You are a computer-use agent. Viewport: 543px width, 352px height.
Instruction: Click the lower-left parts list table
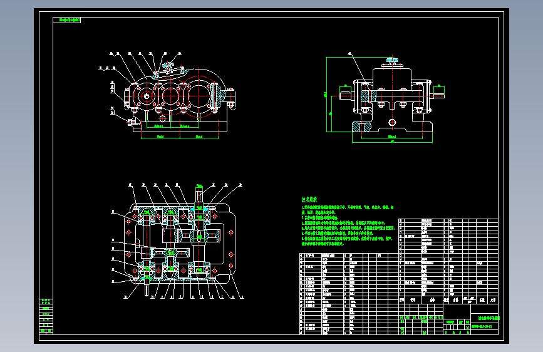(349, 294)
